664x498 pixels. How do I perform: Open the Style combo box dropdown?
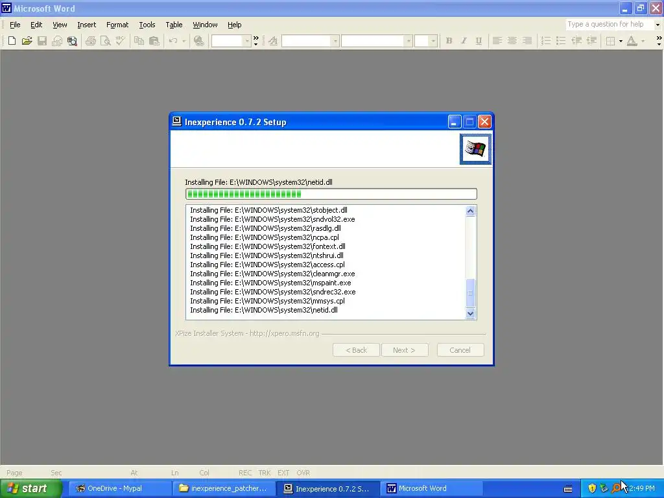335,41
